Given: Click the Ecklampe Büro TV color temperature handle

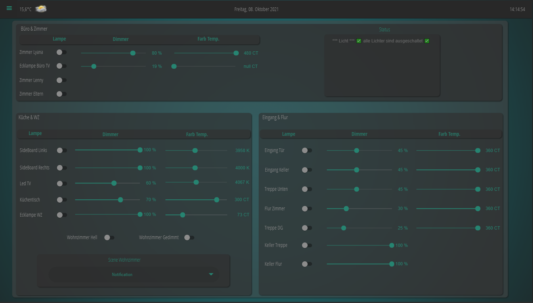Looking at the screenshot, I should click(174, 66).
